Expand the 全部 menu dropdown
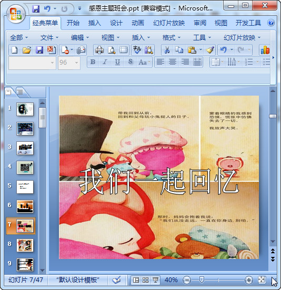This screenshot has width=281, height=290. coord(19,38)
